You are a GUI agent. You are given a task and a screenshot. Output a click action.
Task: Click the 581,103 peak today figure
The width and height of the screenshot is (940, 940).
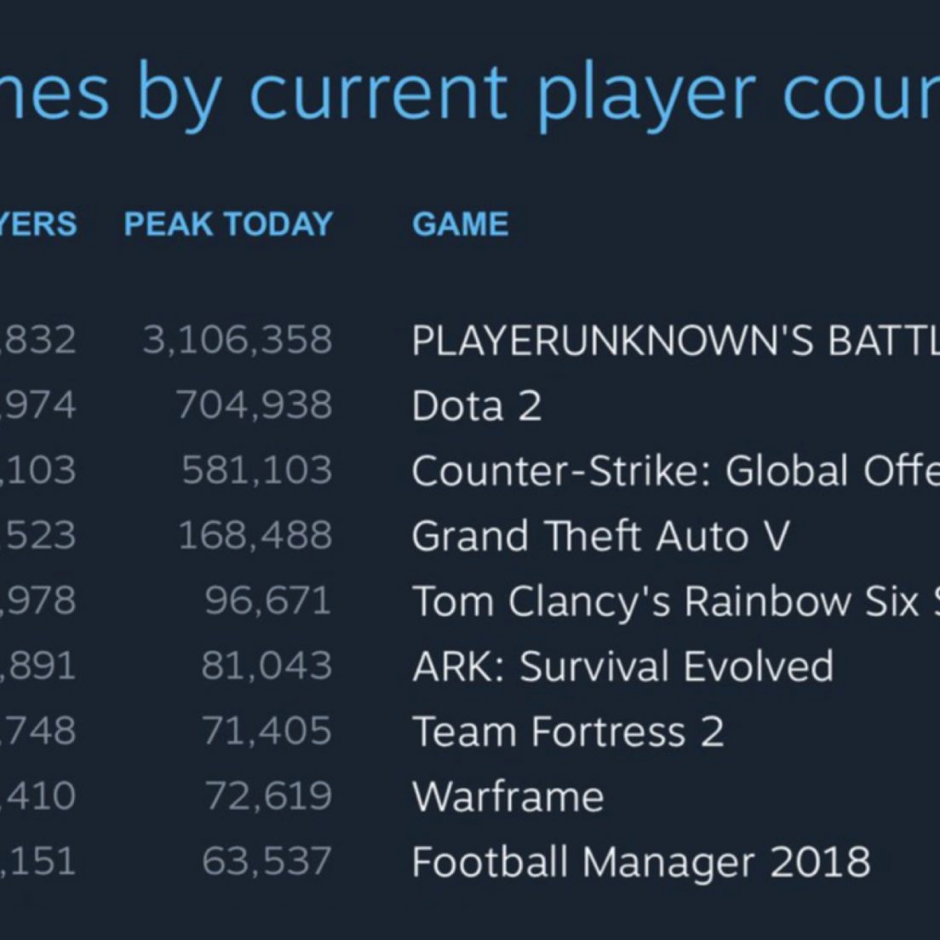(256, 471)
